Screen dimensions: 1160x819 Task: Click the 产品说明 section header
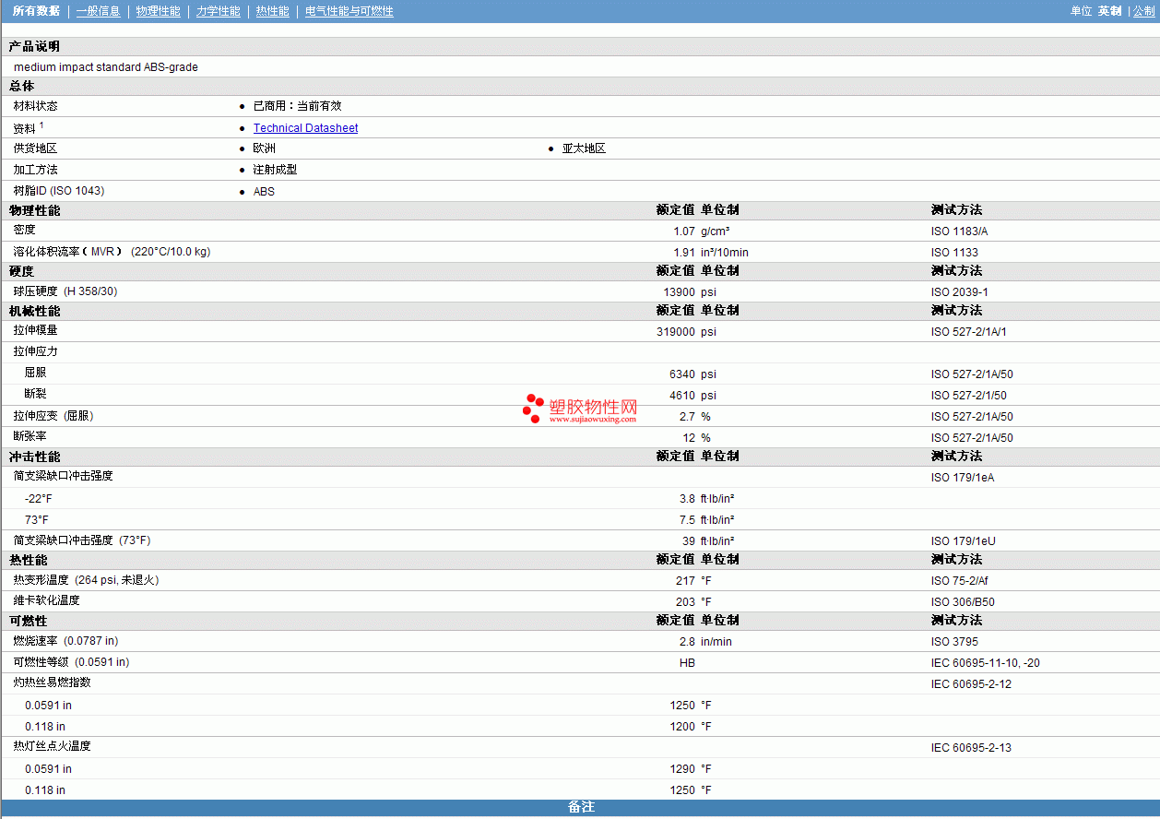[x=34, y=46]
